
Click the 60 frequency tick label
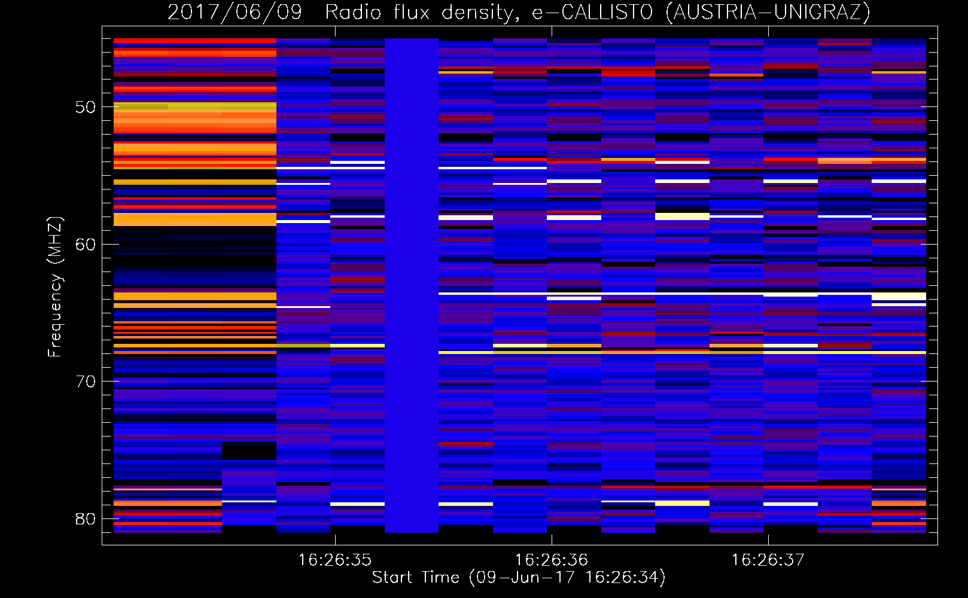pyautogui.click(x=86, y=245)
